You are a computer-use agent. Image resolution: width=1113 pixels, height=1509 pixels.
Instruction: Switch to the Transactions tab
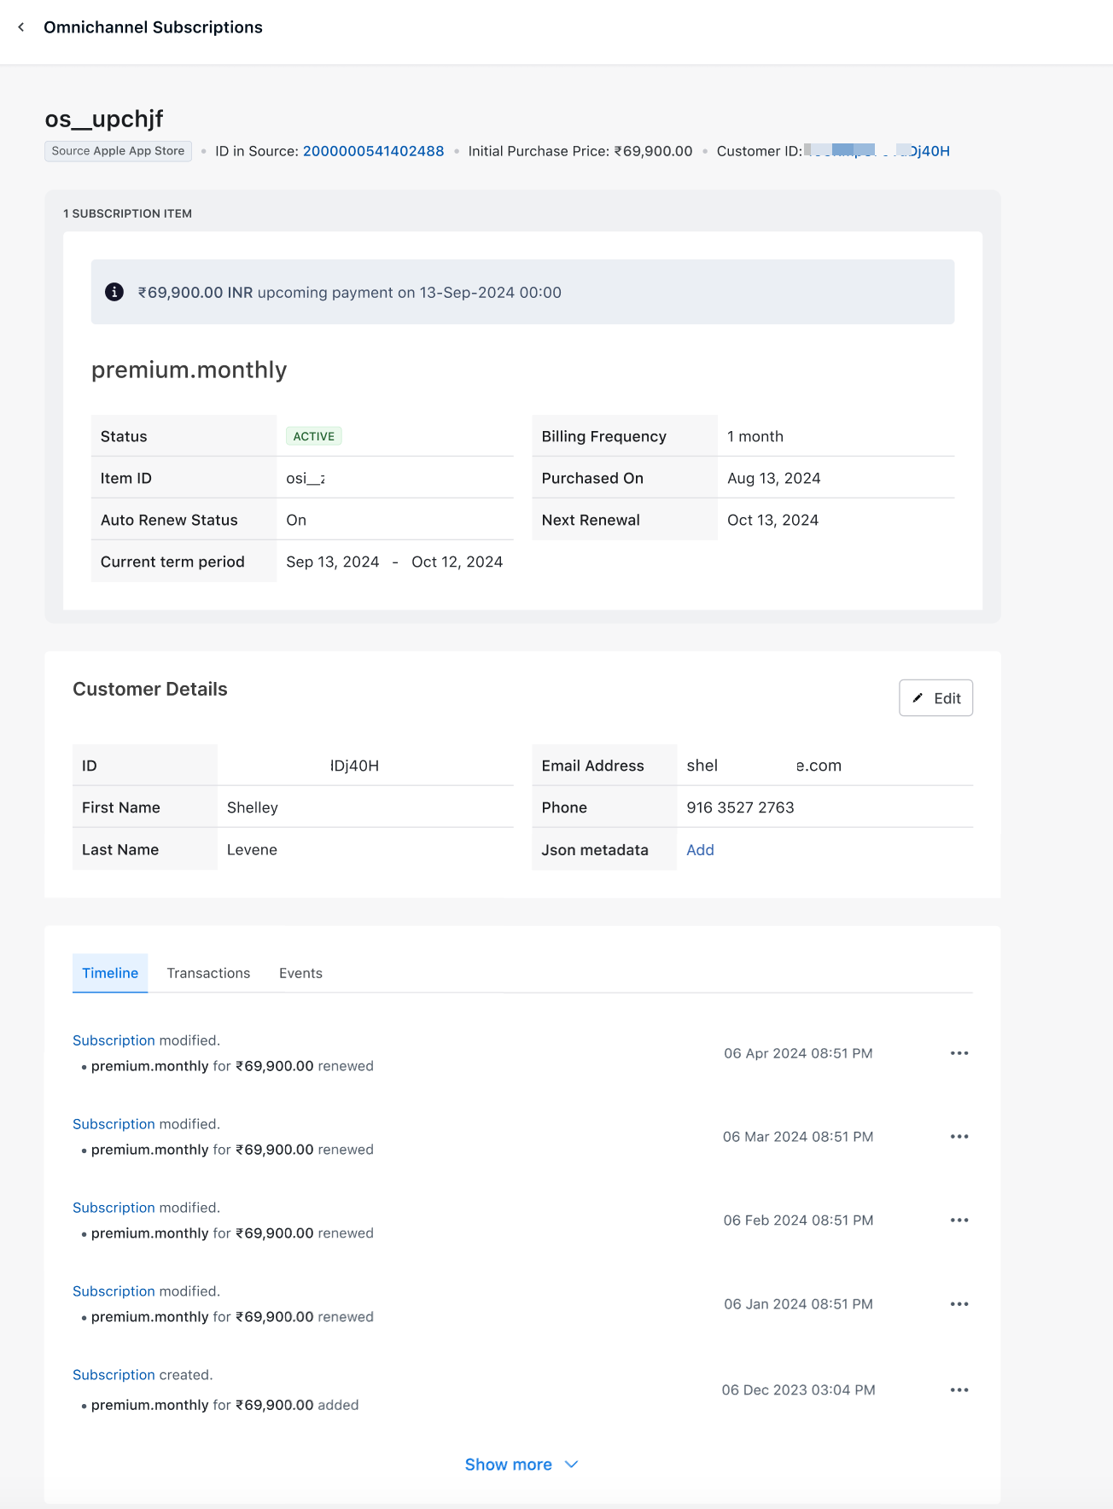[x=208, y=973]
